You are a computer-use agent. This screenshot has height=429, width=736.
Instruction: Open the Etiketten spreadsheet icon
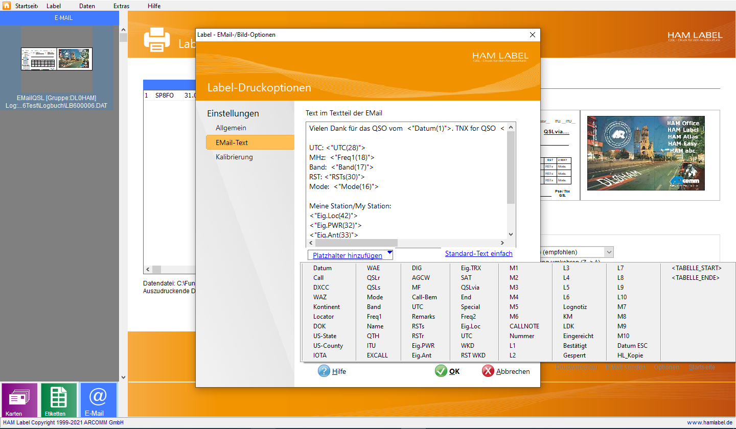59,400
